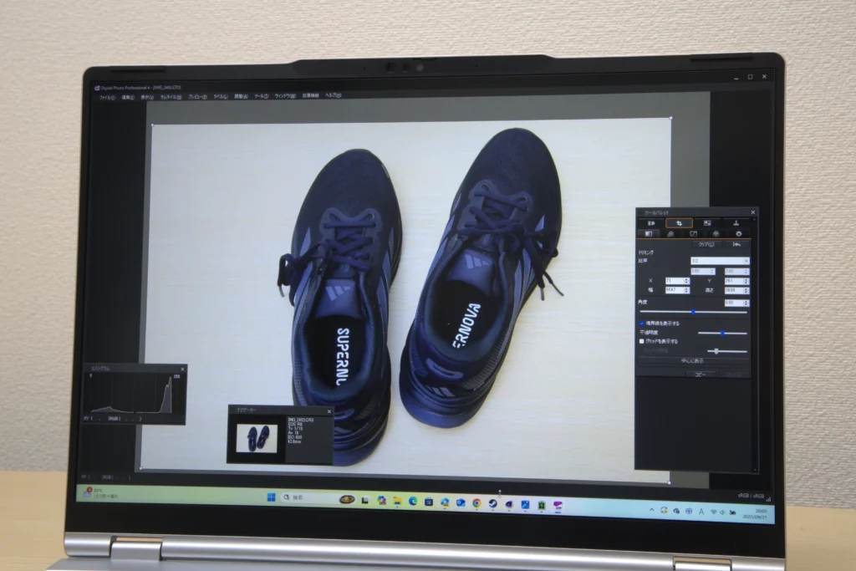Click the angle slider handle
Image resolution: width=856 pixels, height=571 pixels.
[x=693, y=312]
